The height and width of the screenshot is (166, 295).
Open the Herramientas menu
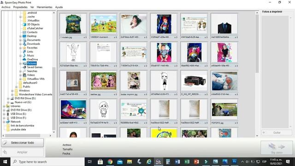point(44,7)
